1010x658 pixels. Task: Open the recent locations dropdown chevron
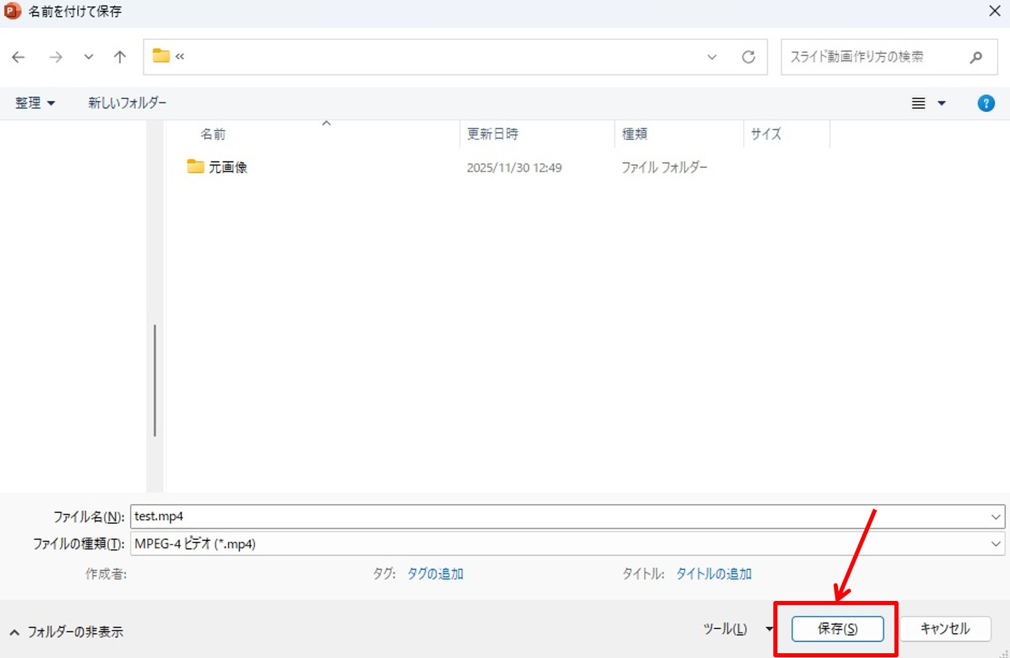(89, 57)
